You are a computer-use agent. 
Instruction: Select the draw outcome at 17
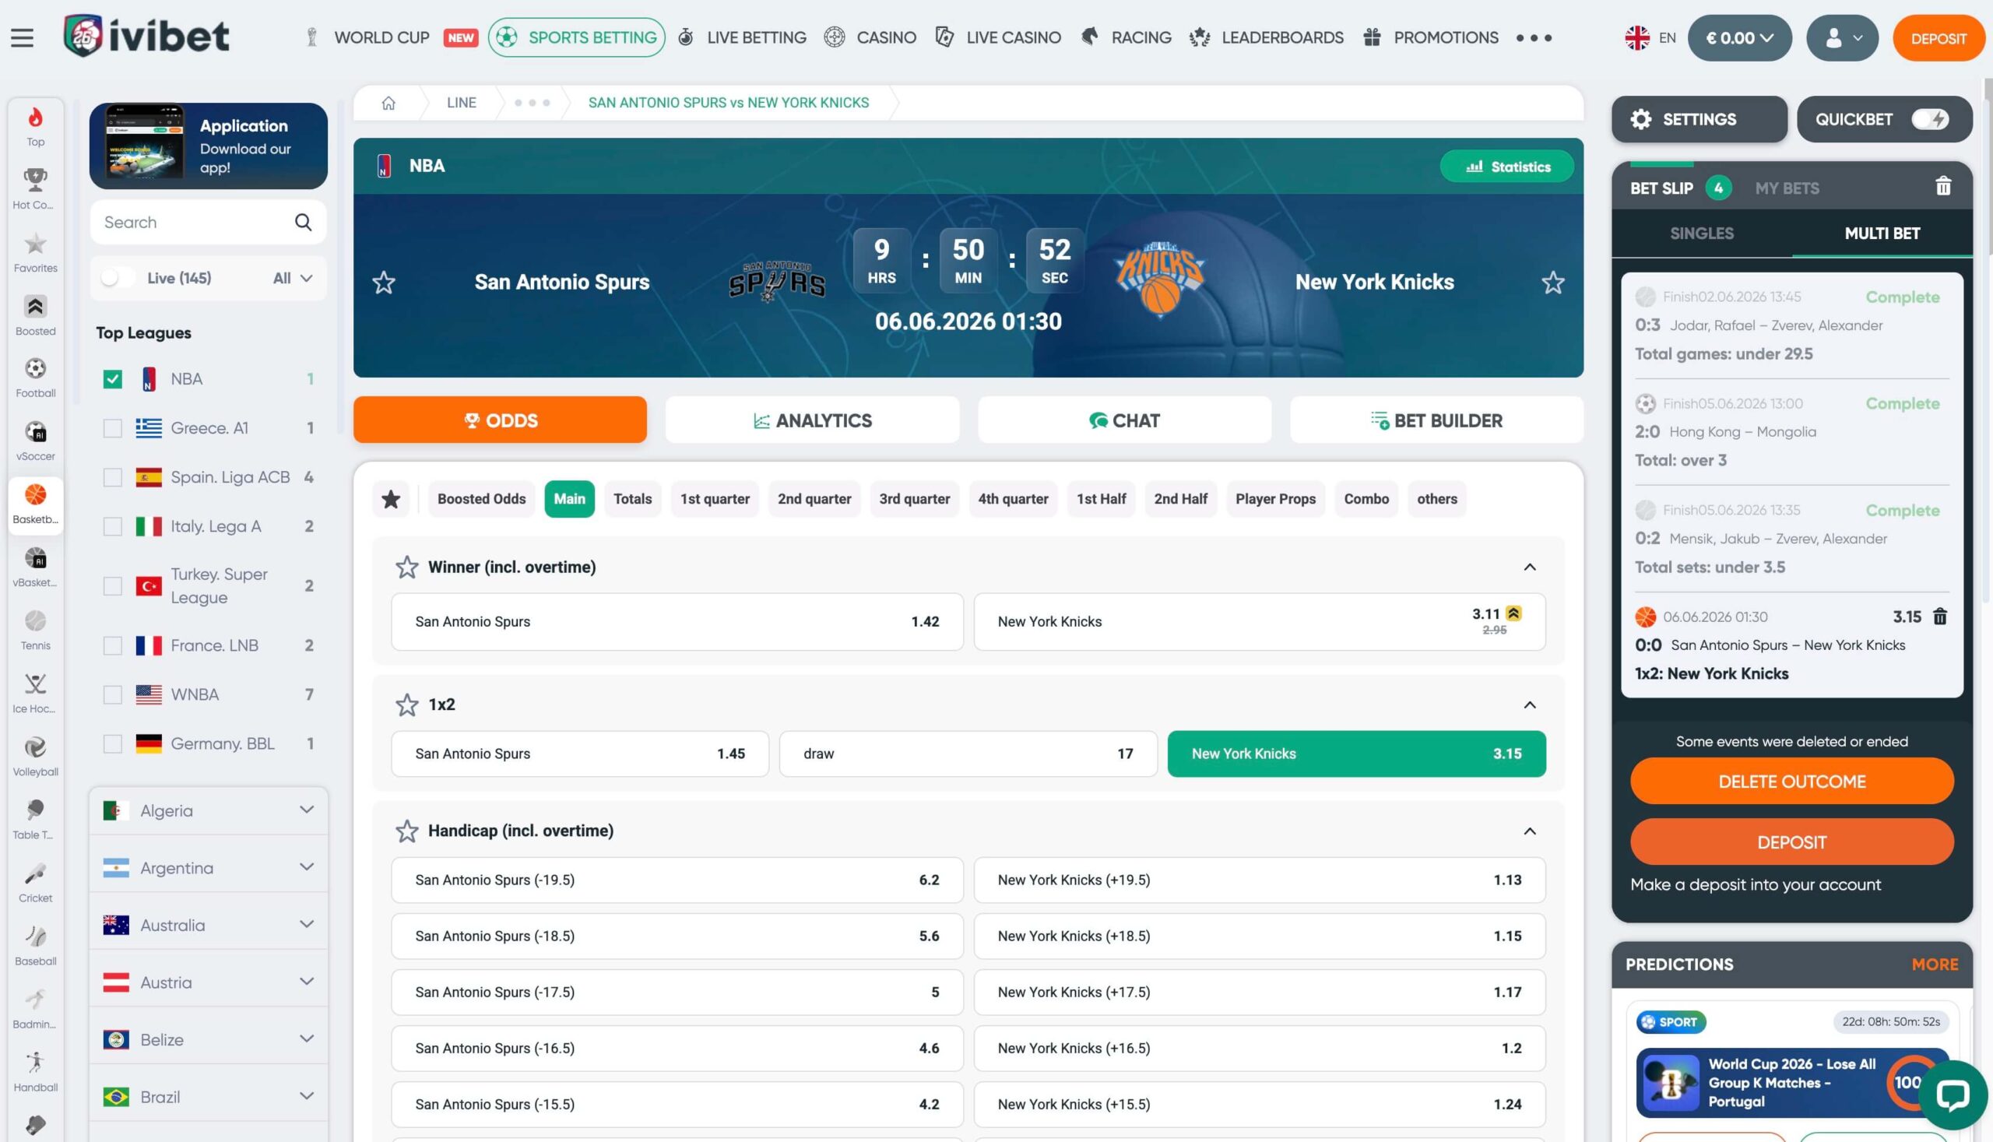tap(968, 754)
